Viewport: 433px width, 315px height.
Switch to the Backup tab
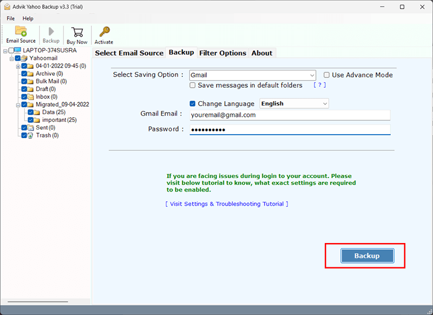tap(181, 52)
